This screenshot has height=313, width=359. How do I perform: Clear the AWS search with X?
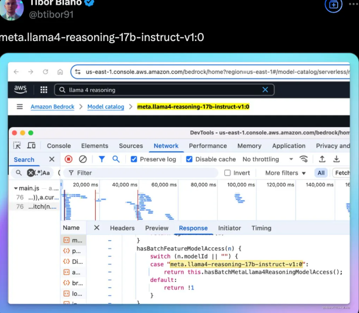point(265,90)
